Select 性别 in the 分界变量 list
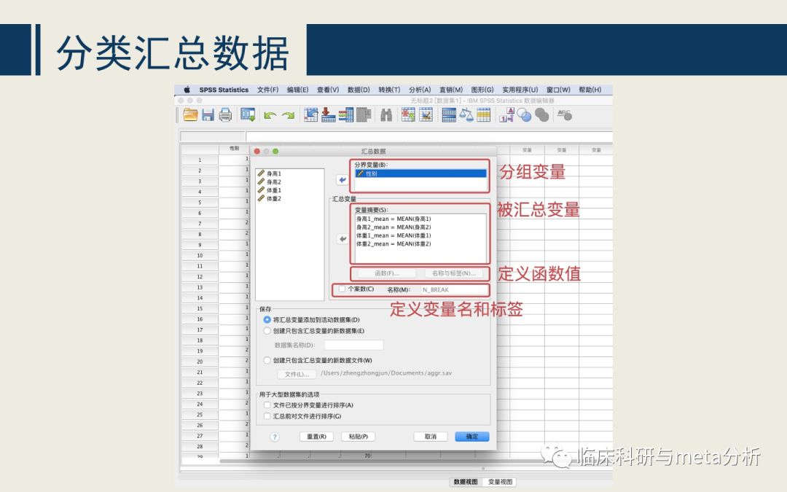Image resolution: width=787 pixels, height=492 pixels. pos(420,173)
